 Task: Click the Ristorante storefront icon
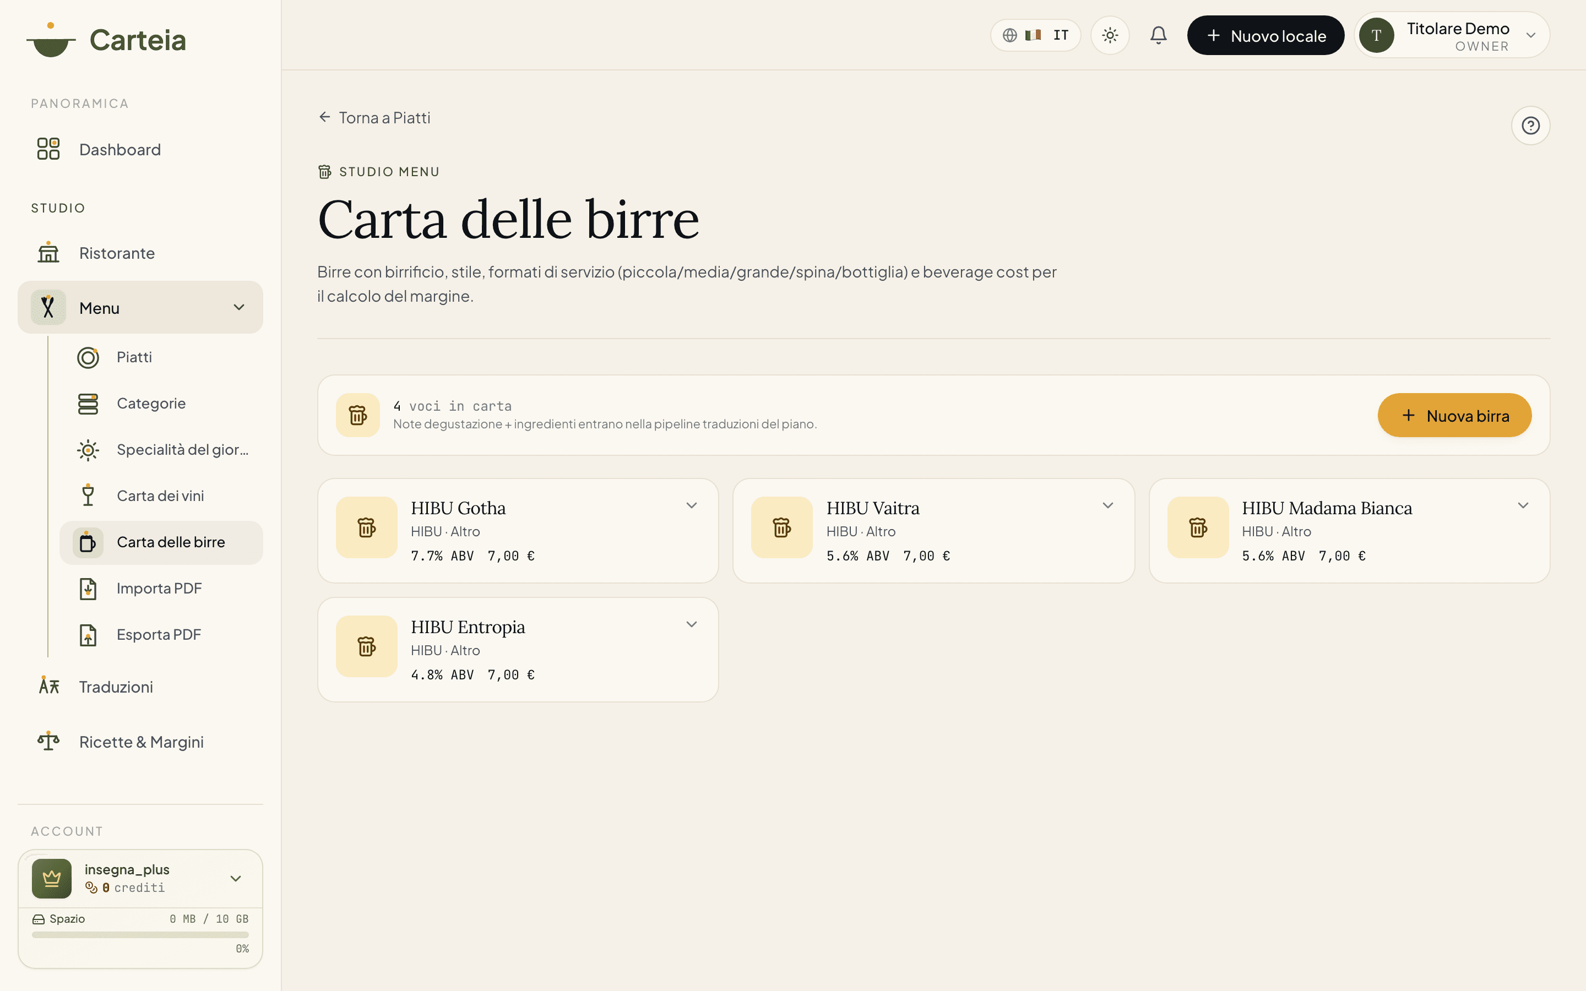(48, 252)
